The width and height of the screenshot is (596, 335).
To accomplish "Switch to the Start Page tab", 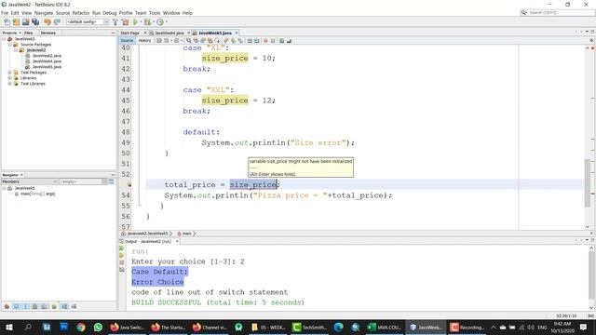I will [130, 33].
